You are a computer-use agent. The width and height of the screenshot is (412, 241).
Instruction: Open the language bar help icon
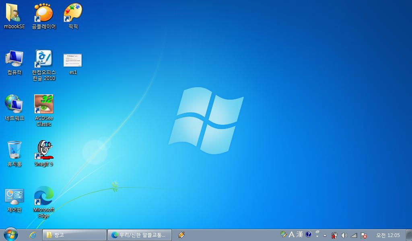(x=309, y=234)
